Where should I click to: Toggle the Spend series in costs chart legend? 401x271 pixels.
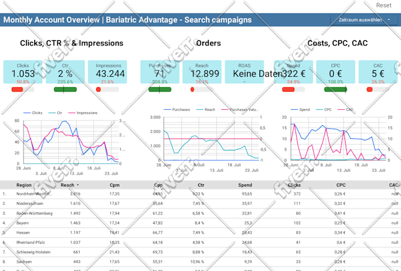click(300, 110)
